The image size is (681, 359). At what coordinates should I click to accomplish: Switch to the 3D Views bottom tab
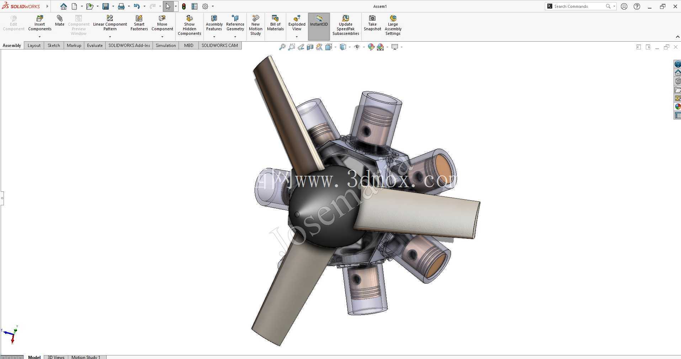click(56, 357)
